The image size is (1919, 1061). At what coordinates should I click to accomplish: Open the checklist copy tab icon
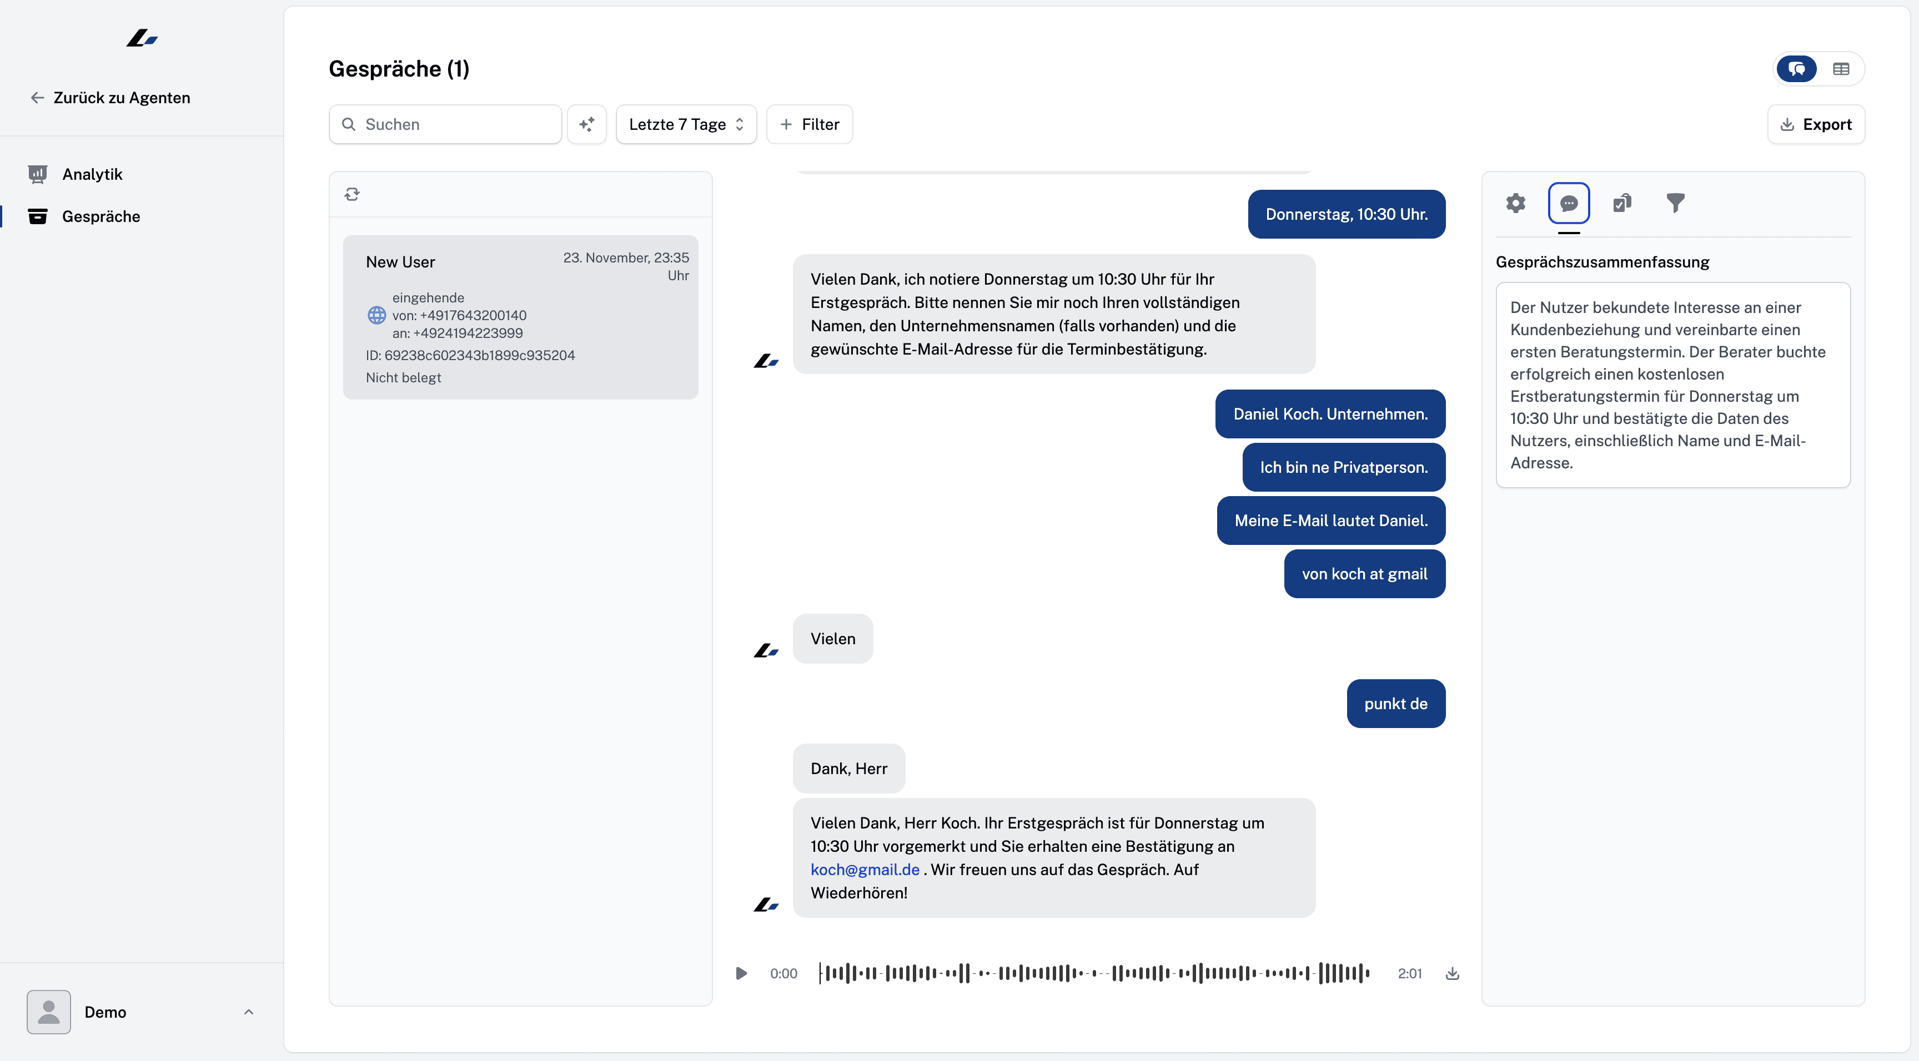1622,203
